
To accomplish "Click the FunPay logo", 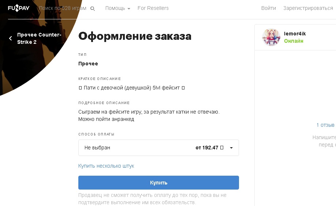I will [19, 8].
